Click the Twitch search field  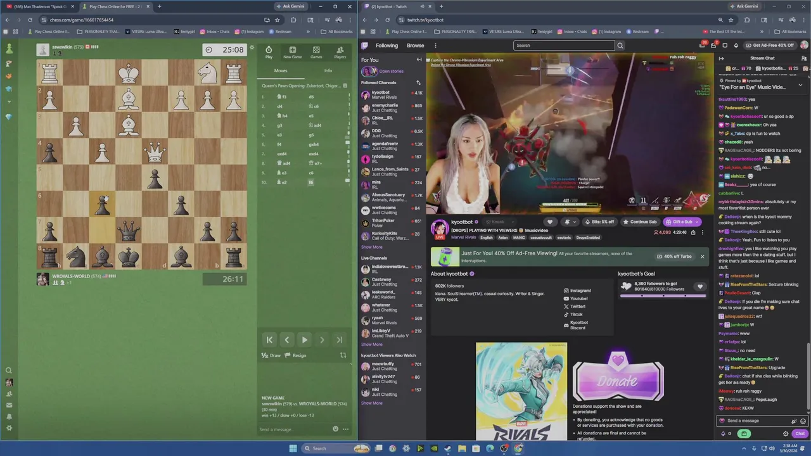click(564, 46)
